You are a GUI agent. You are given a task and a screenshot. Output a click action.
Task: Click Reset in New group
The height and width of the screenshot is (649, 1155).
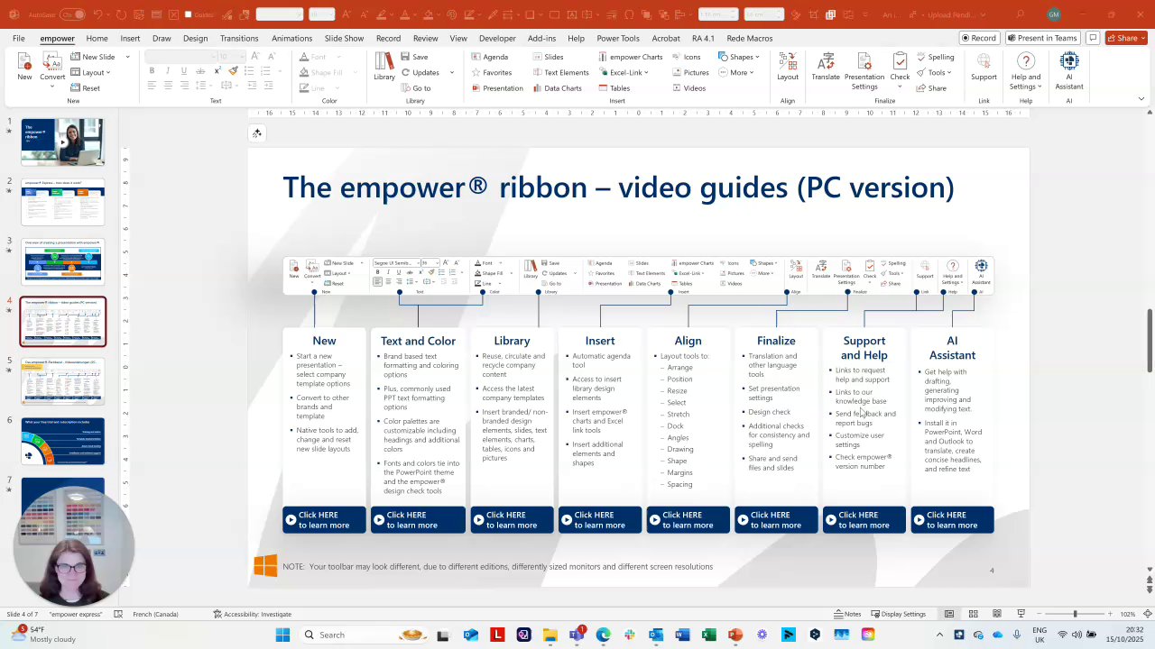click(86, 88)
